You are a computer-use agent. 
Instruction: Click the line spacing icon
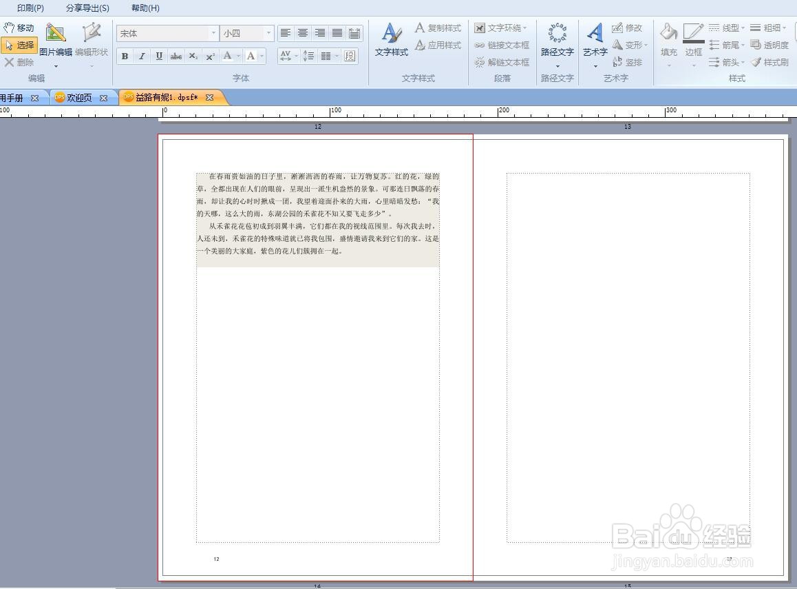pyautogui.click(x=308, y=56)
